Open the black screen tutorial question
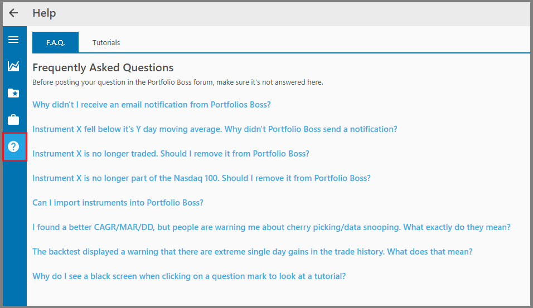Image resolution: width=533 pixels, height=308 pixels. pos(189,276)
